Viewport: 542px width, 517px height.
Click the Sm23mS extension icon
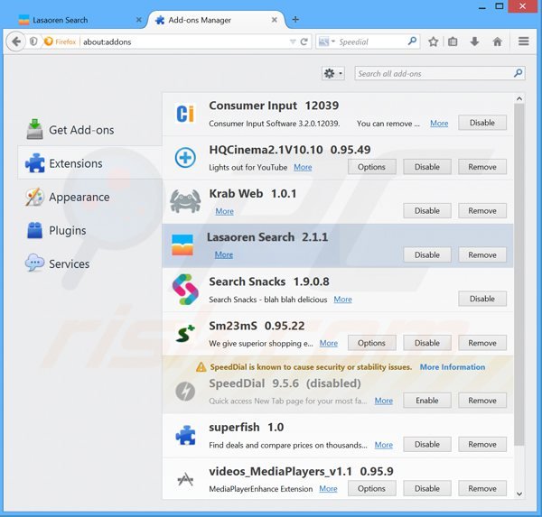coord(185,334)
